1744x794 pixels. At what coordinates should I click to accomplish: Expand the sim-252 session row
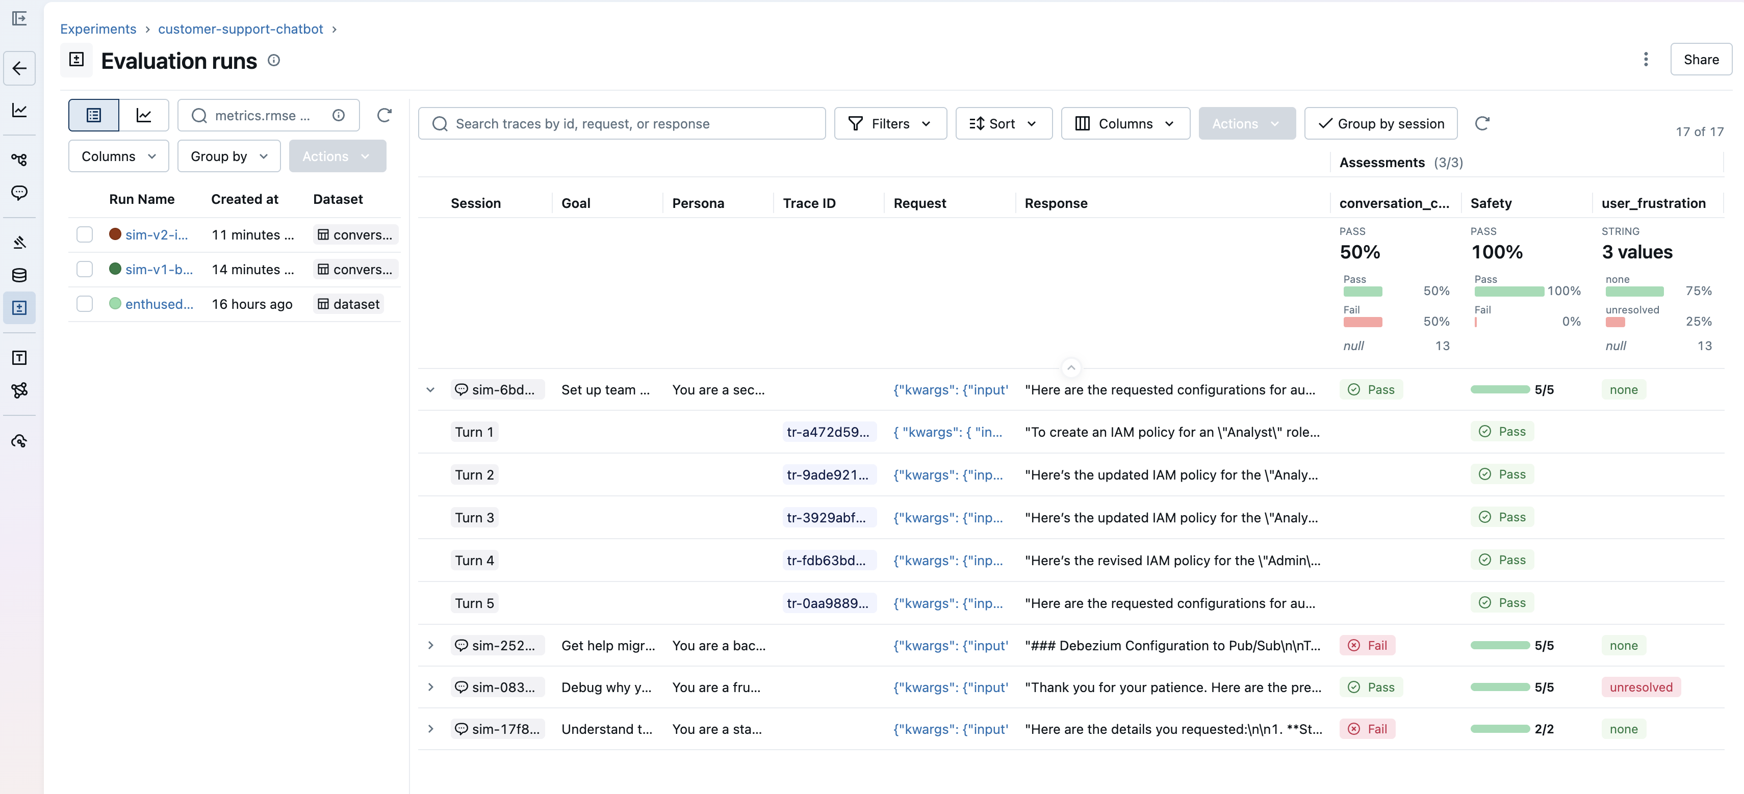coord(431,645)
